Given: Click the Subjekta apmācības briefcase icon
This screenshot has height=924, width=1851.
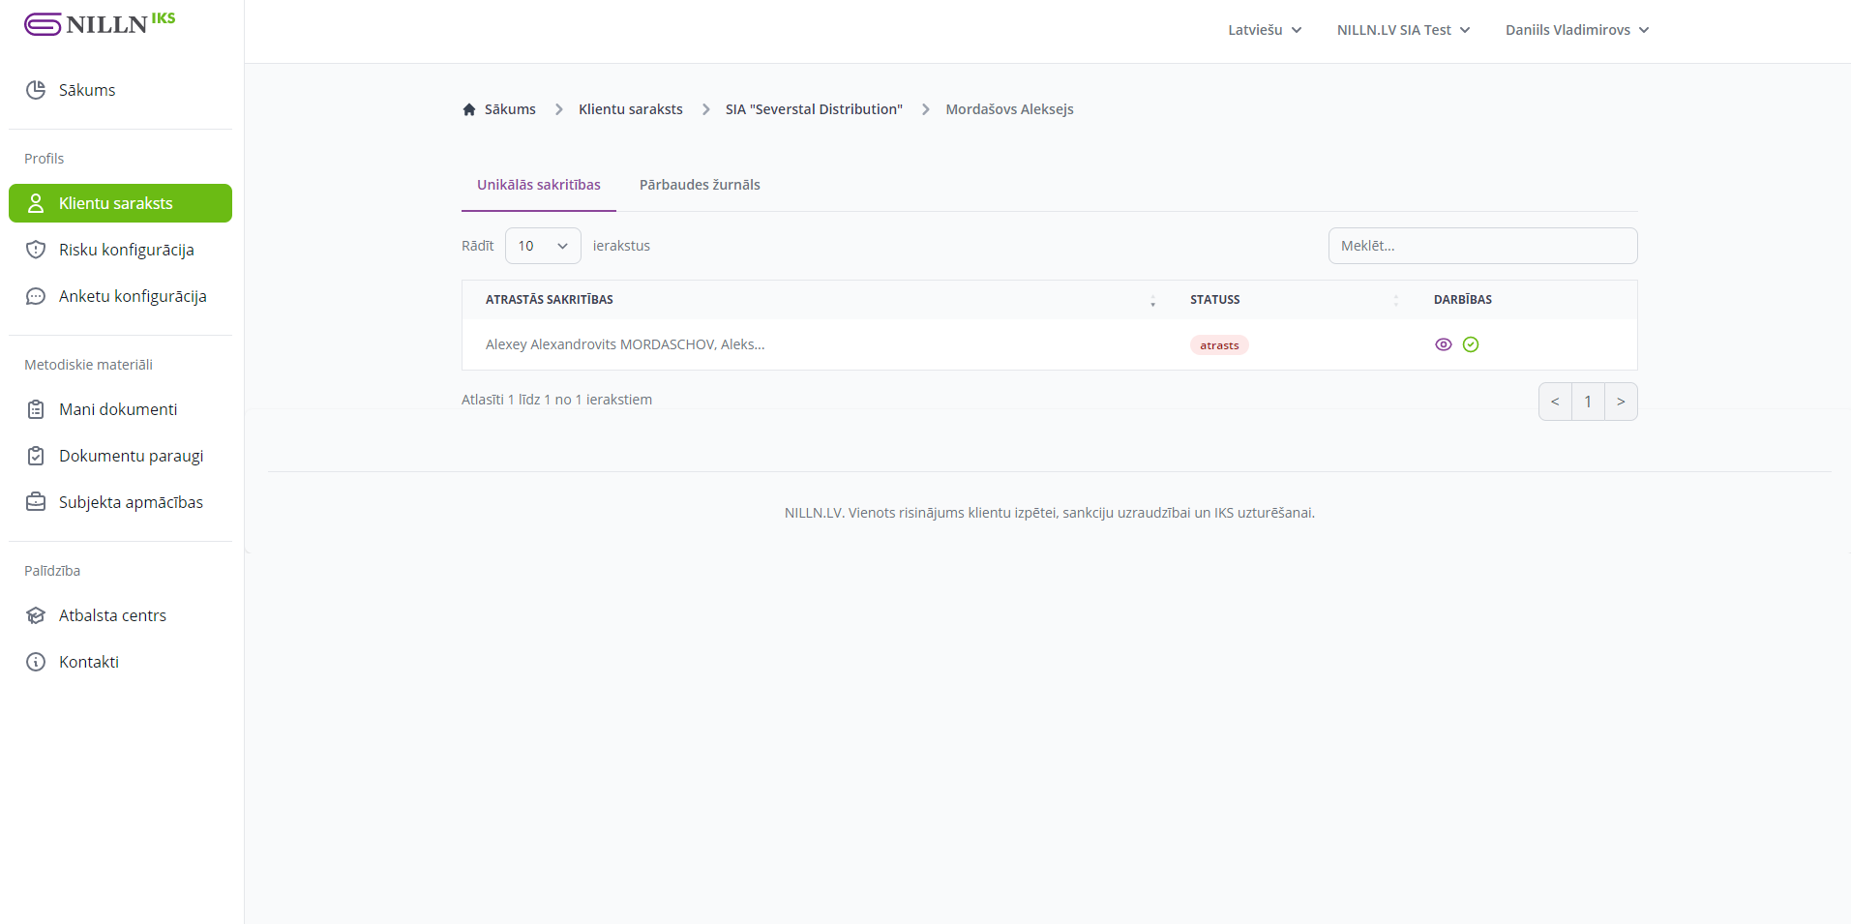Looking at the screenshot, I should [x=36, y=502].
